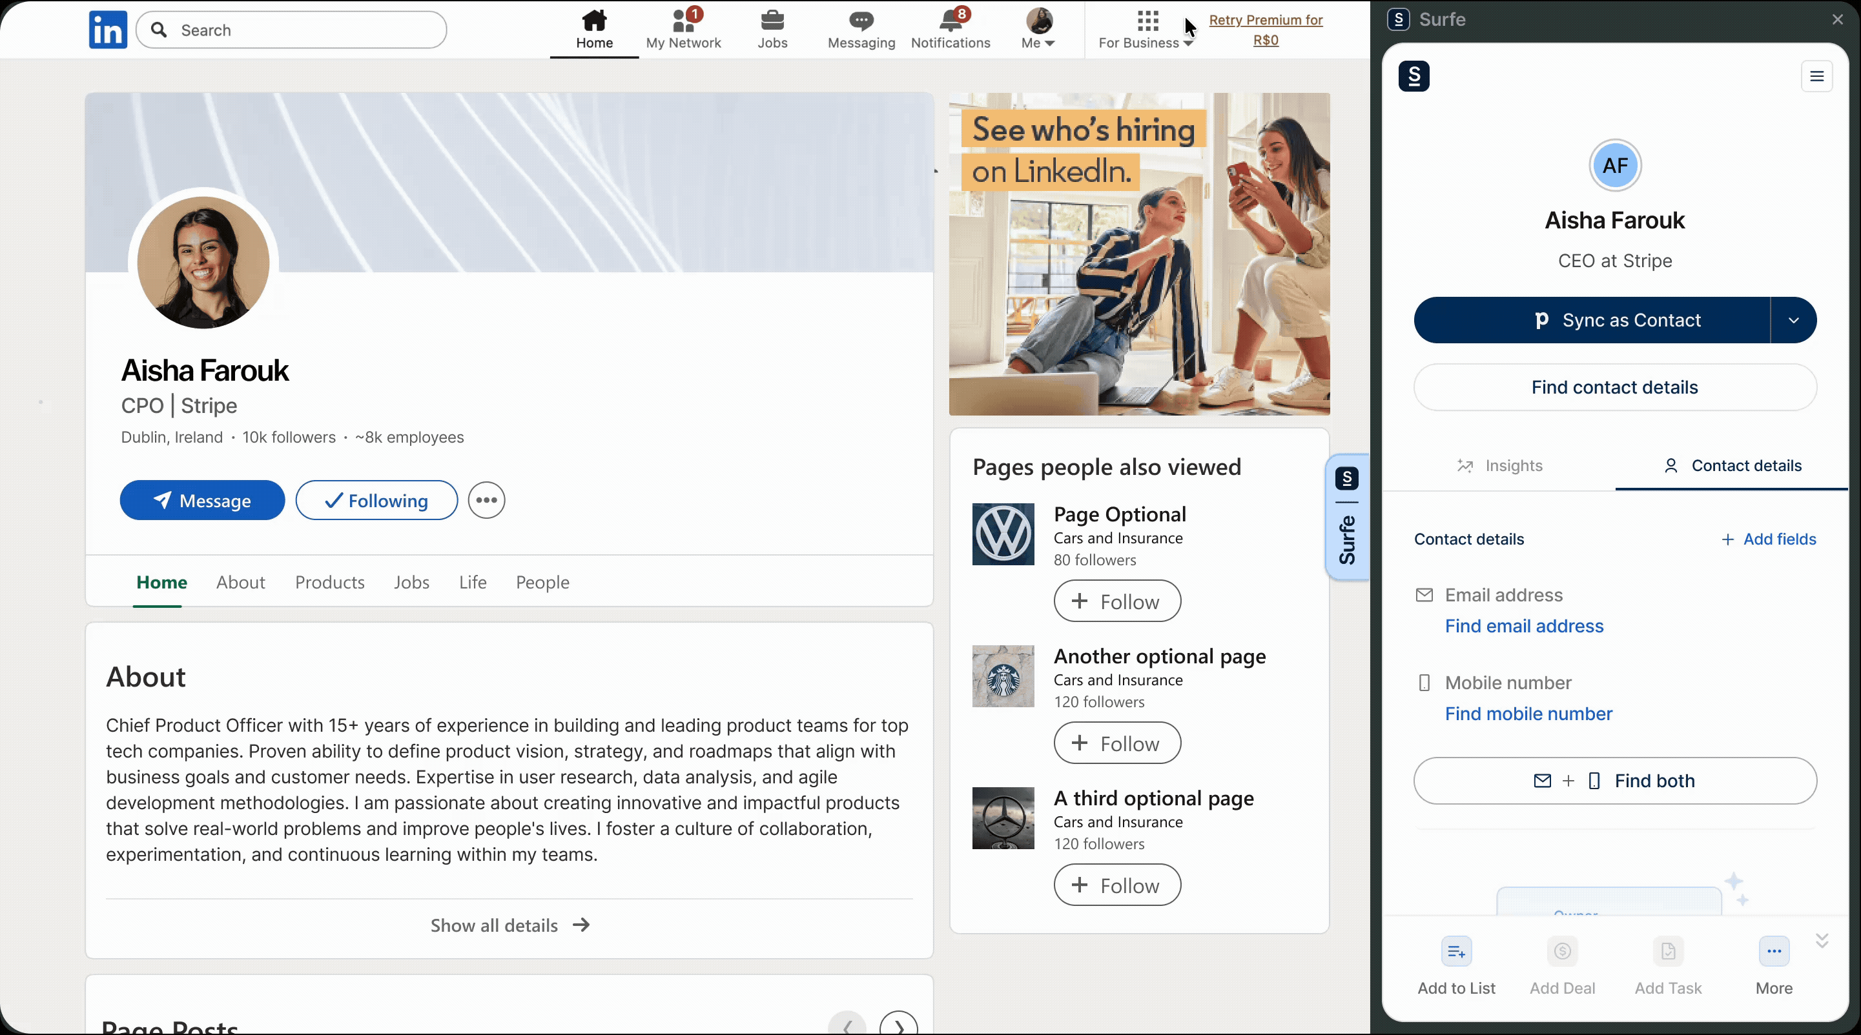Image resolution: width=1861 pixels, height=1035 pixels.
Task: Click the 'Dublin, Ireland' location text
Action: (x=172, y=437)
